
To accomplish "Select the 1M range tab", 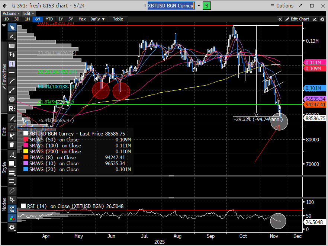I will point(27,19).
